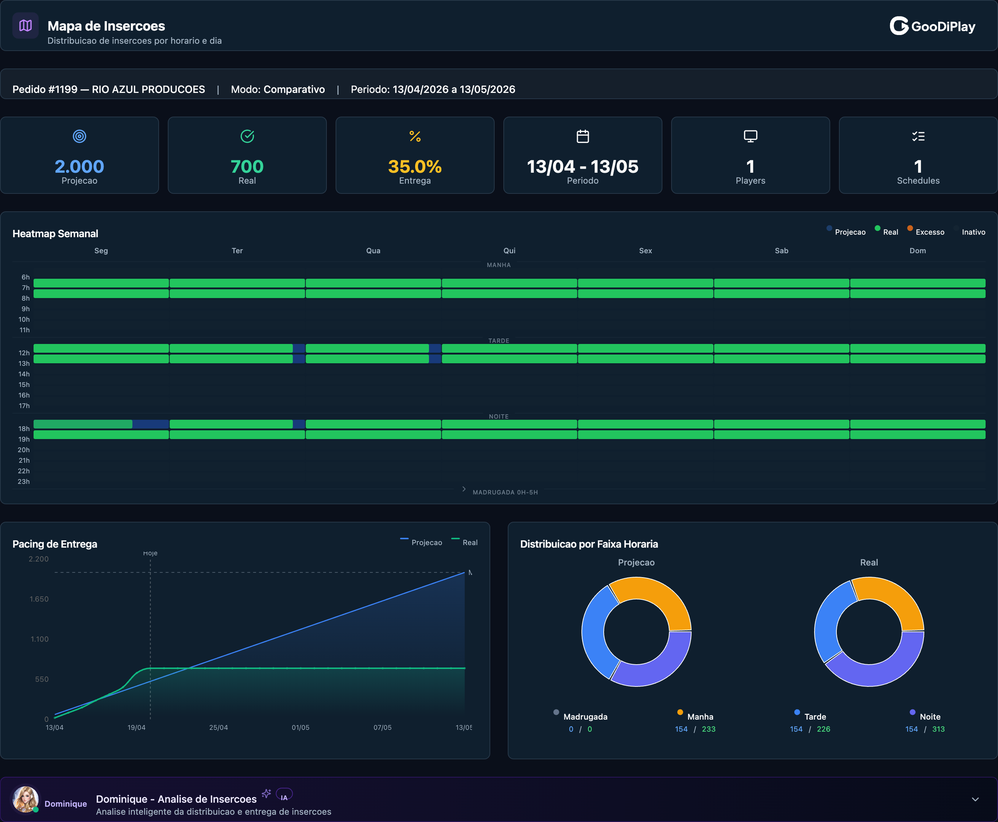The height and width of the screenshot is (822, 998).
Task: Click the percent icon above Entrega
Action: (x=415, y=136)
